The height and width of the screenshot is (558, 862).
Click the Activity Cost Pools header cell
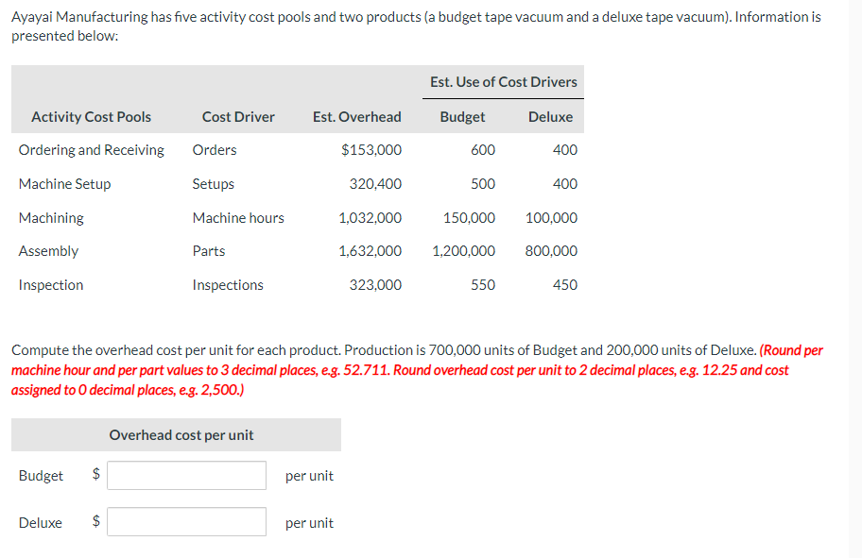(x=91, y=116)
